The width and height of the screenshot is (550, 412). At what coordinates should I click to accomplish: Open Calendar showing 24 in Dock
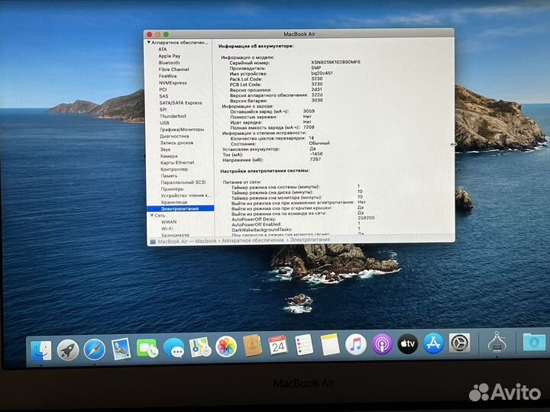click(278, 346)
